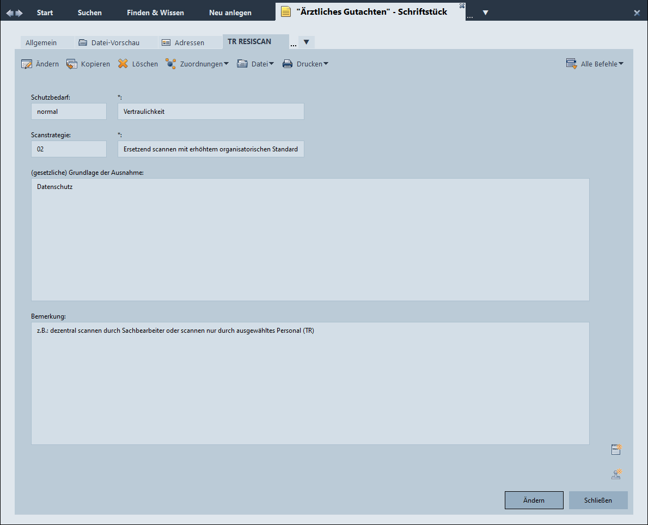Viewport: 648px width, 525px height.
Task: Open the Zuordnungen dropdown menu
Action: click(197, 64)
